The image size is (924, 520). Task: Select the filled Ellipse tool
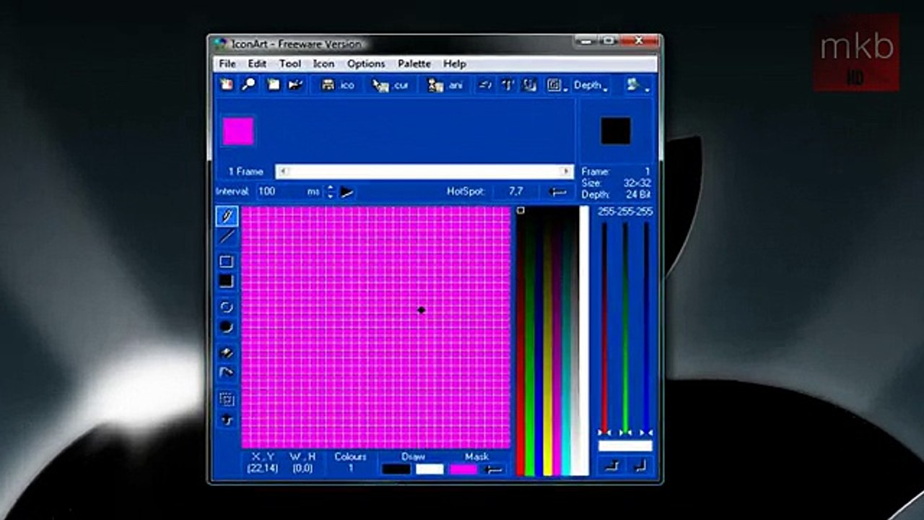pos(227,327)
